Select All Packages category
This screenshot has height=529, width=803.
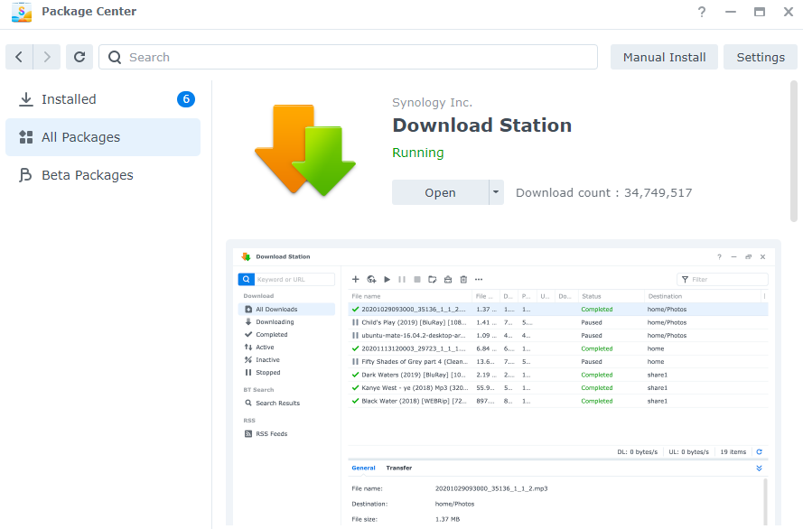pyautogui.click(x=103, y=137)
